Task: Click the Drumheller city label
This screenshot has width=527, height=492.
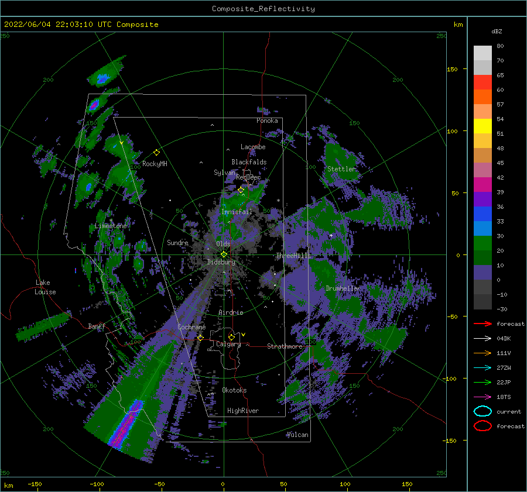Action: pos(343,288)
